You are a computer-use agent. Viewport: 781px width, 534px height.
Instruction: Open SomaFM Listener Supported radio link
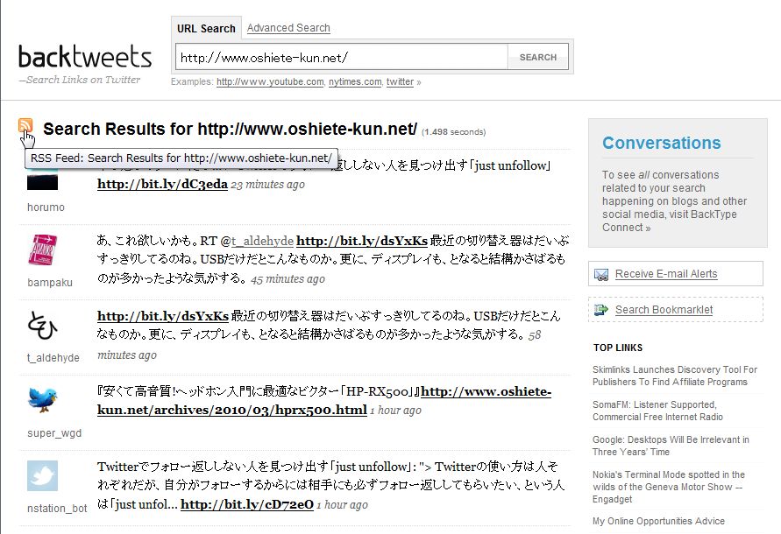coord(657,411)
